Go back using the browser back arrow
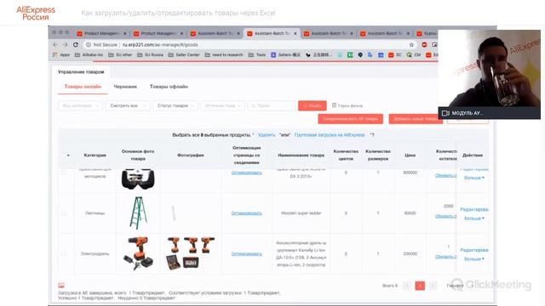Viewport: 545px width, 306px height. 55,45
